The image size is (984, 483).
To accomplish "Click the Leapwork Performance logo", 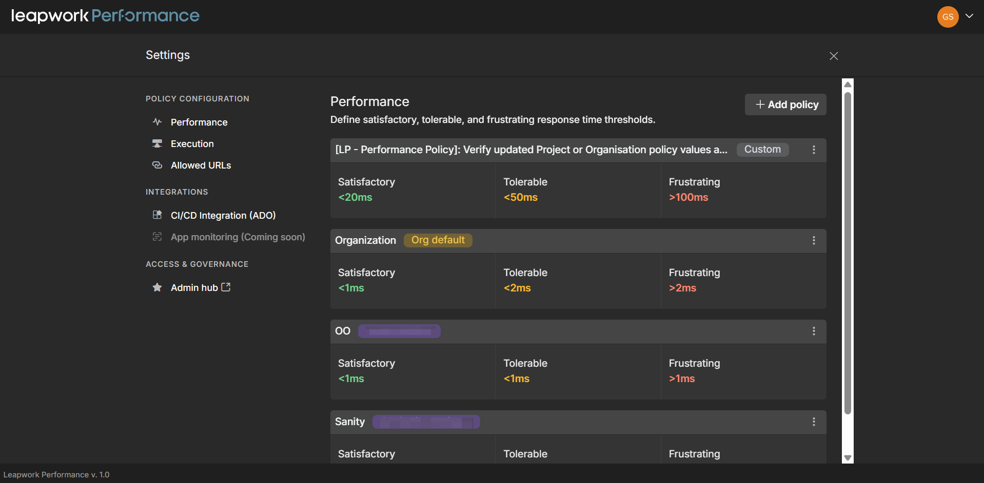I will pos(105,16).
